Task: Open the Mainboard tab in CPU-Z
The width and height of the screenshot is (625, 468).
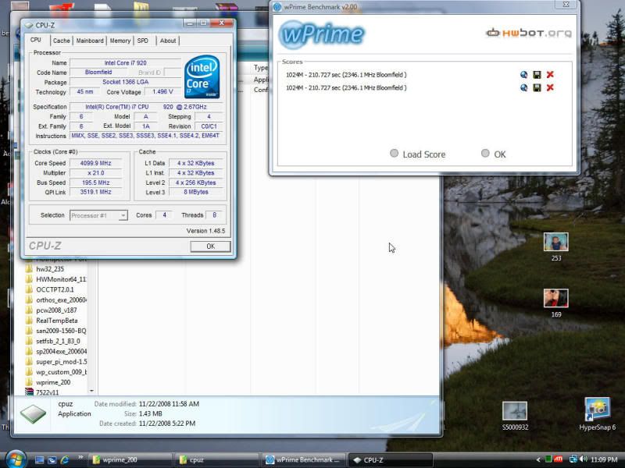Action: (x=90, y=41)
